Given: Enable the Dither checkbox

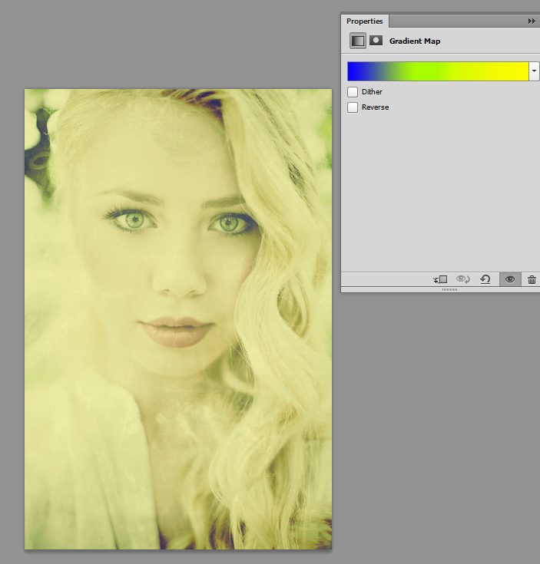Looking at the screenshot, I should [353, 92].
